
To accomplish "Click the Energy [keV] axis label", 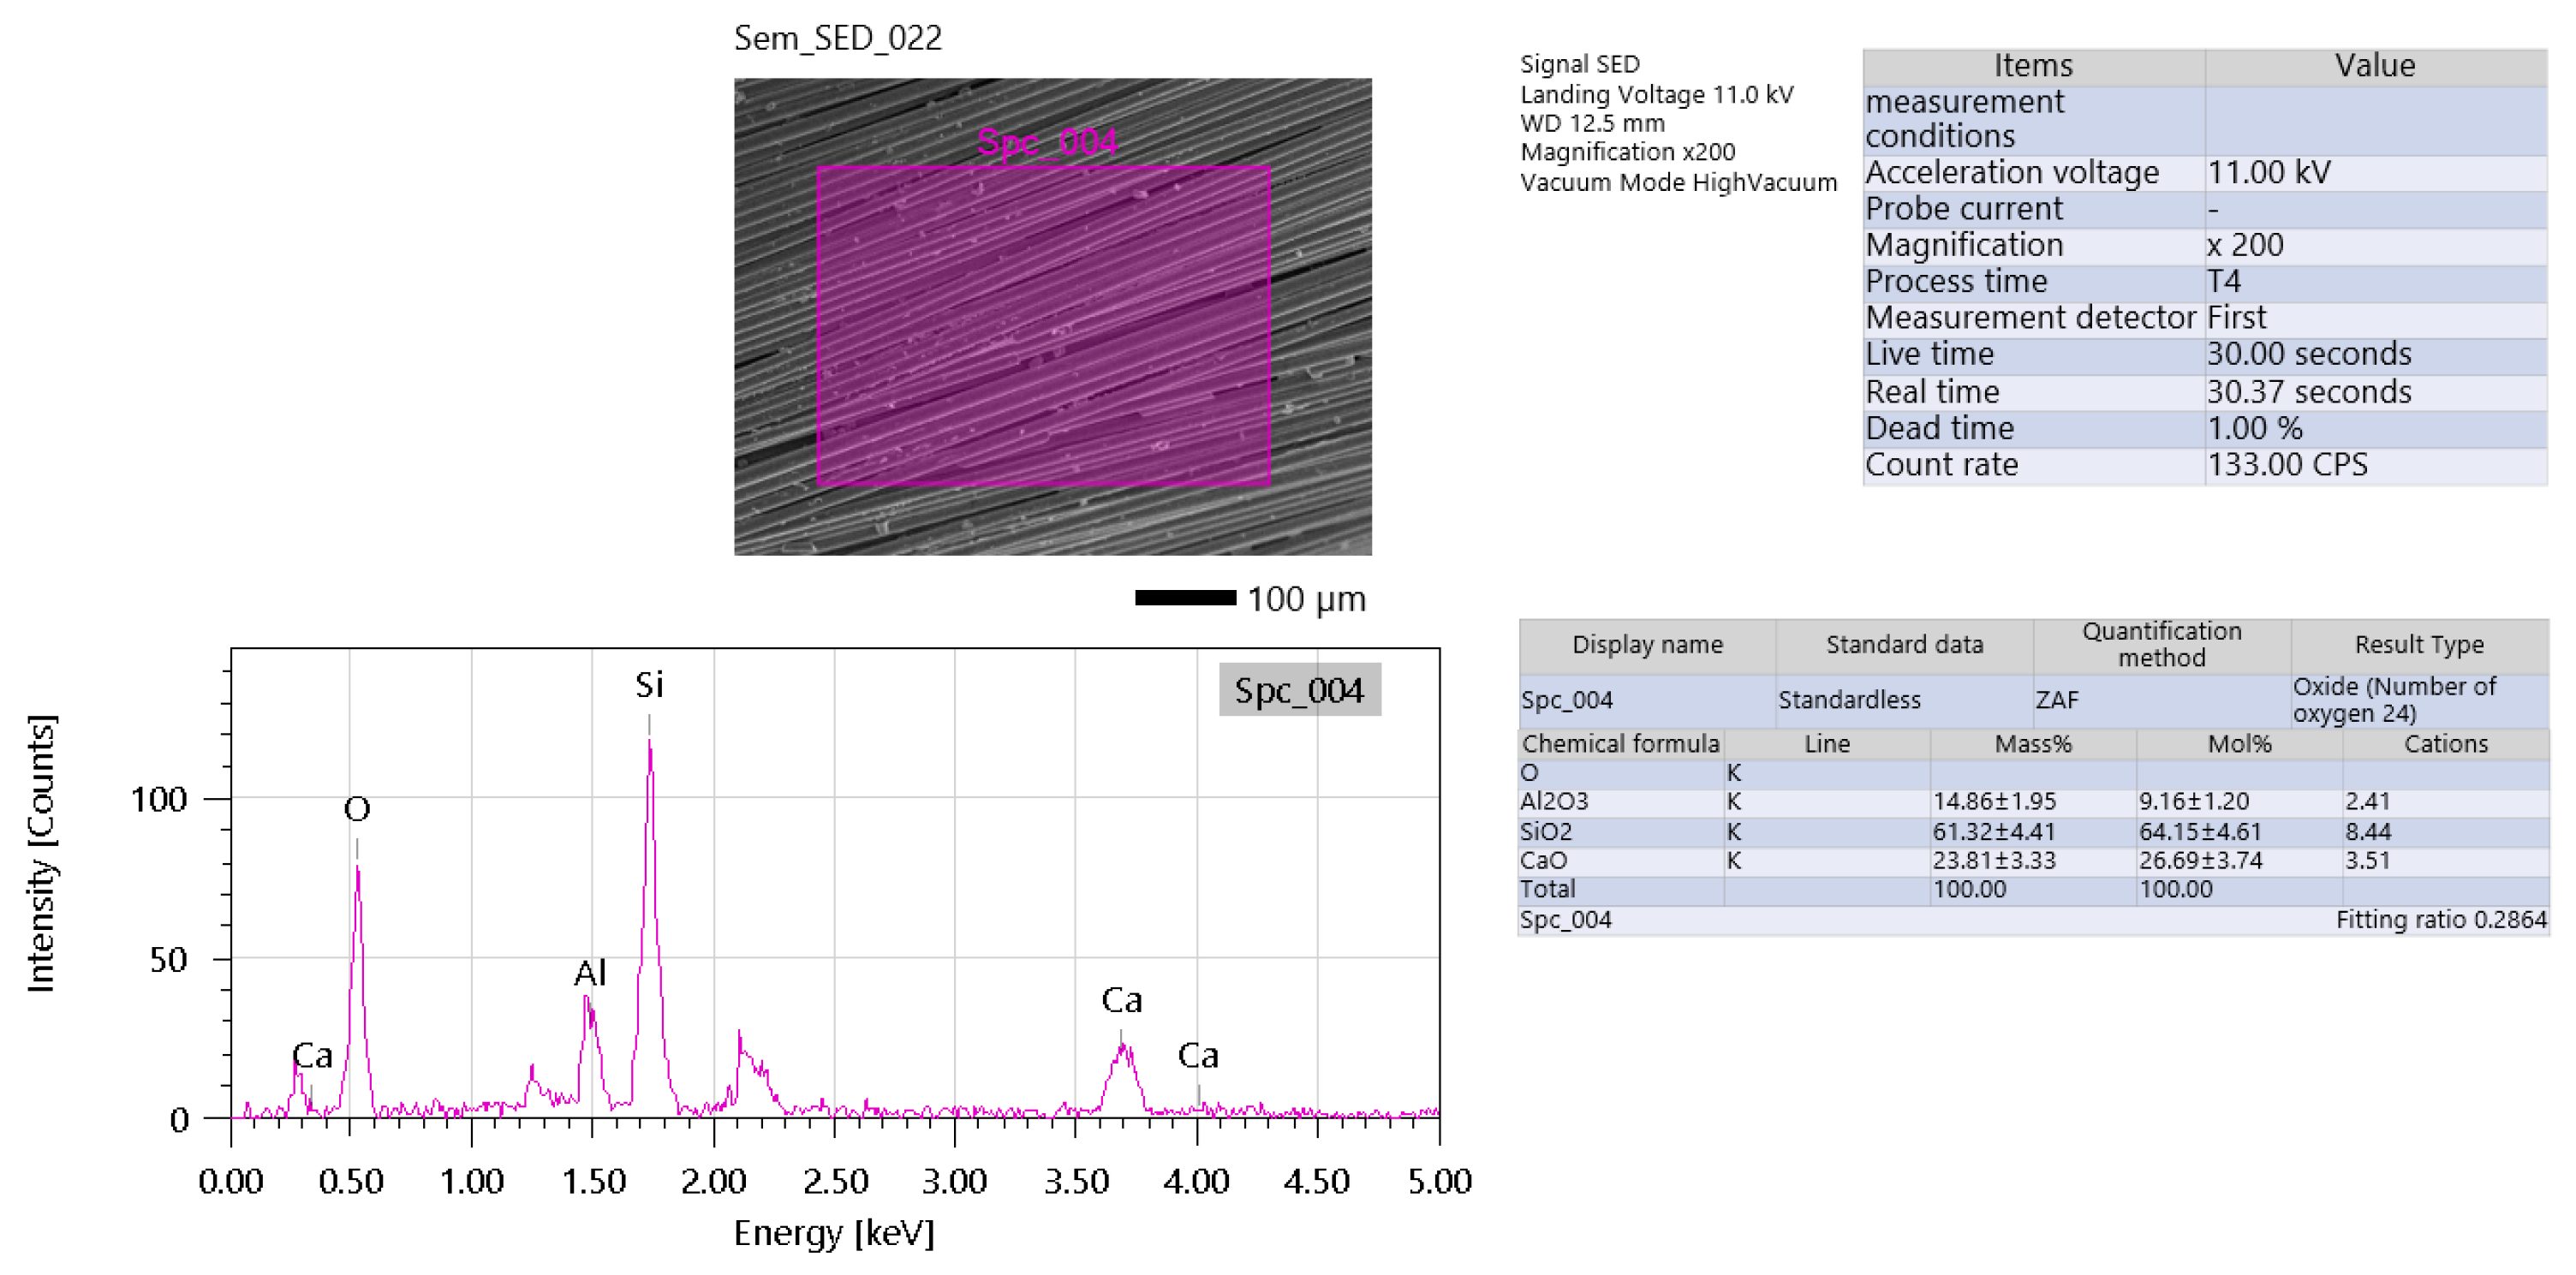I will click(833, 1233).
